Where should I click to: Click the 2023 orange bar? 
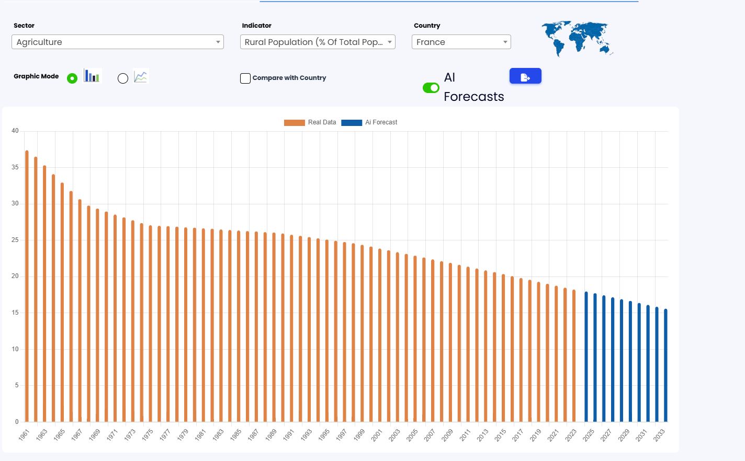point(574,356)
